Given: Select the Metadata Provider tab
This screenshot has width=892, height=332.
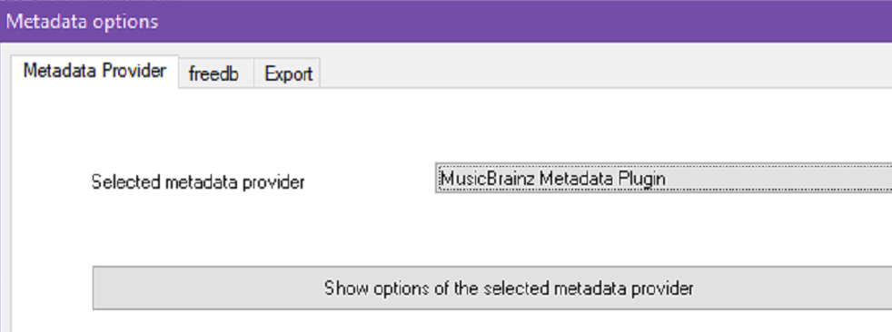Looking at the screenshot, I should [94, 71].
